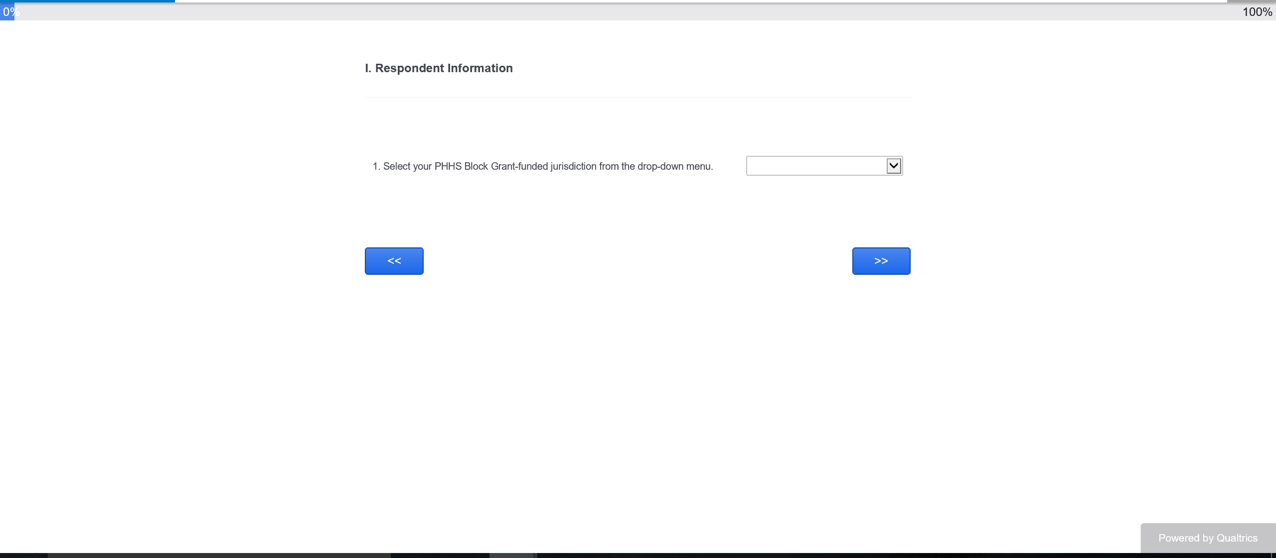The width and height of the screenshot is (1276, 558).
Task: Click the Qualtrics branding badge
Action: [x=1207, y=538]
